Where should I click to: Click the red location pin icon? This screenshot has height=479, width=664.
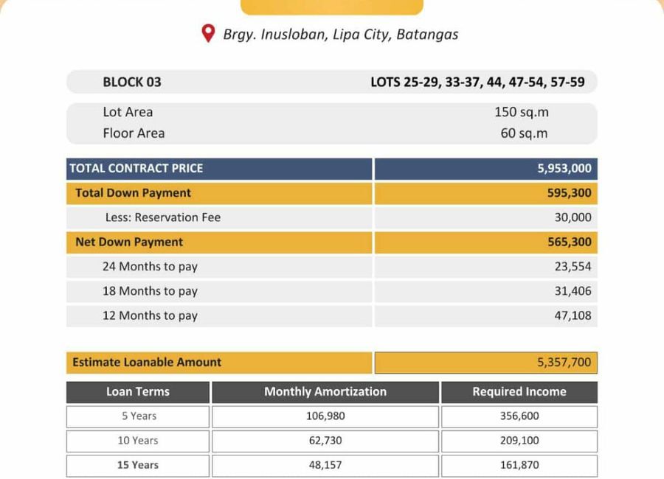(208, 33)
